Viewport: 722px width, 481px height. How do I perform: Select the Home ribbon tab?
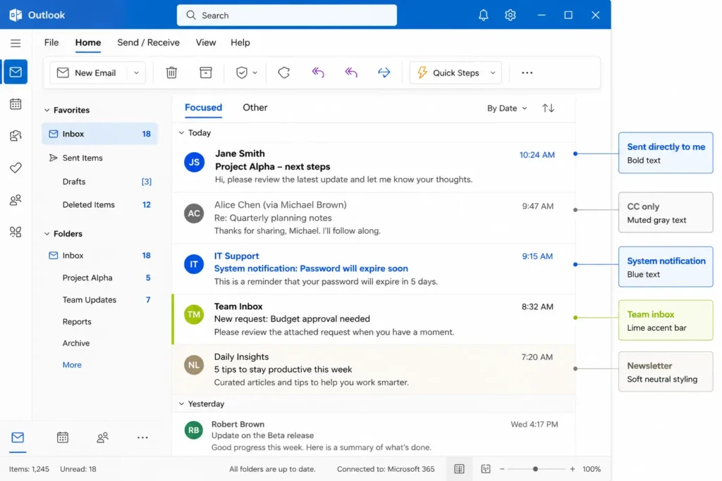tap(88, 42)
